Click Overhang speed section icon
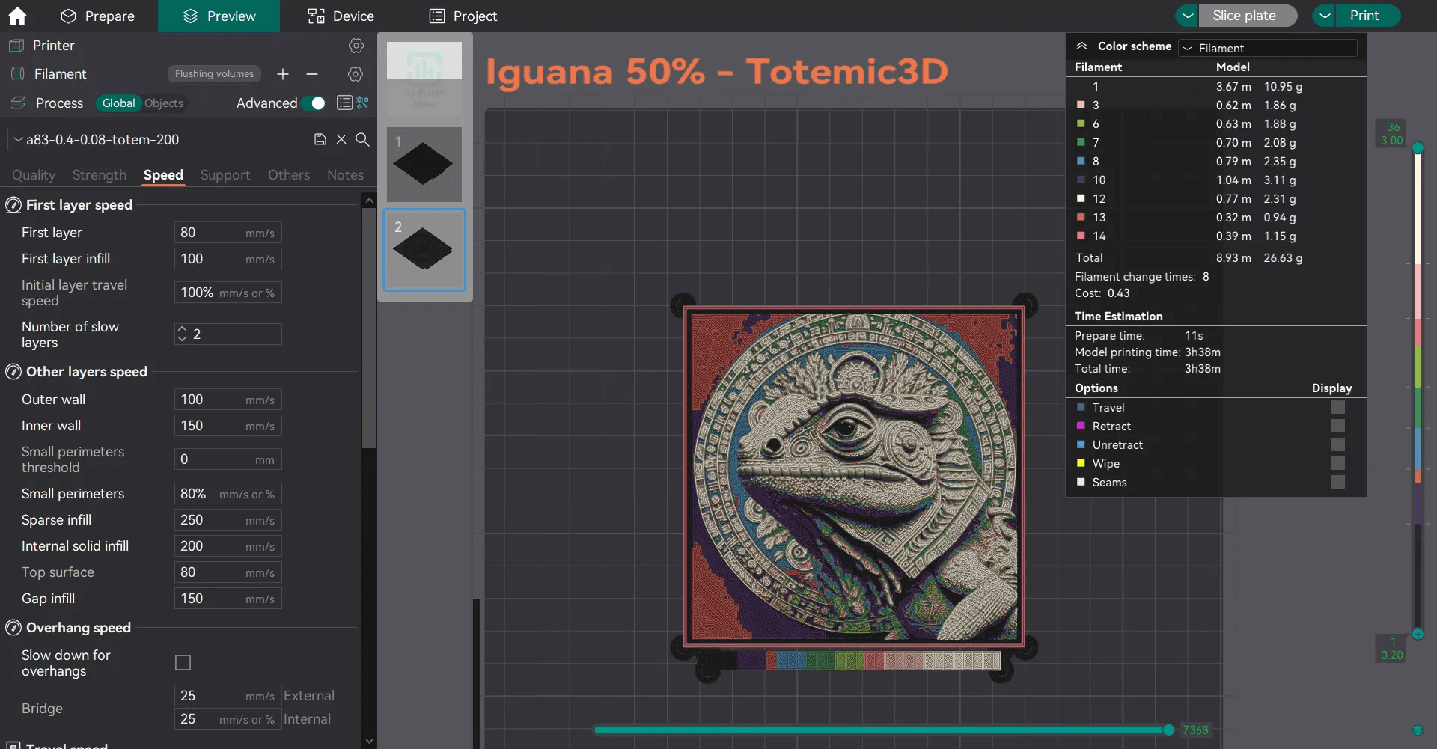 point(13,628)
